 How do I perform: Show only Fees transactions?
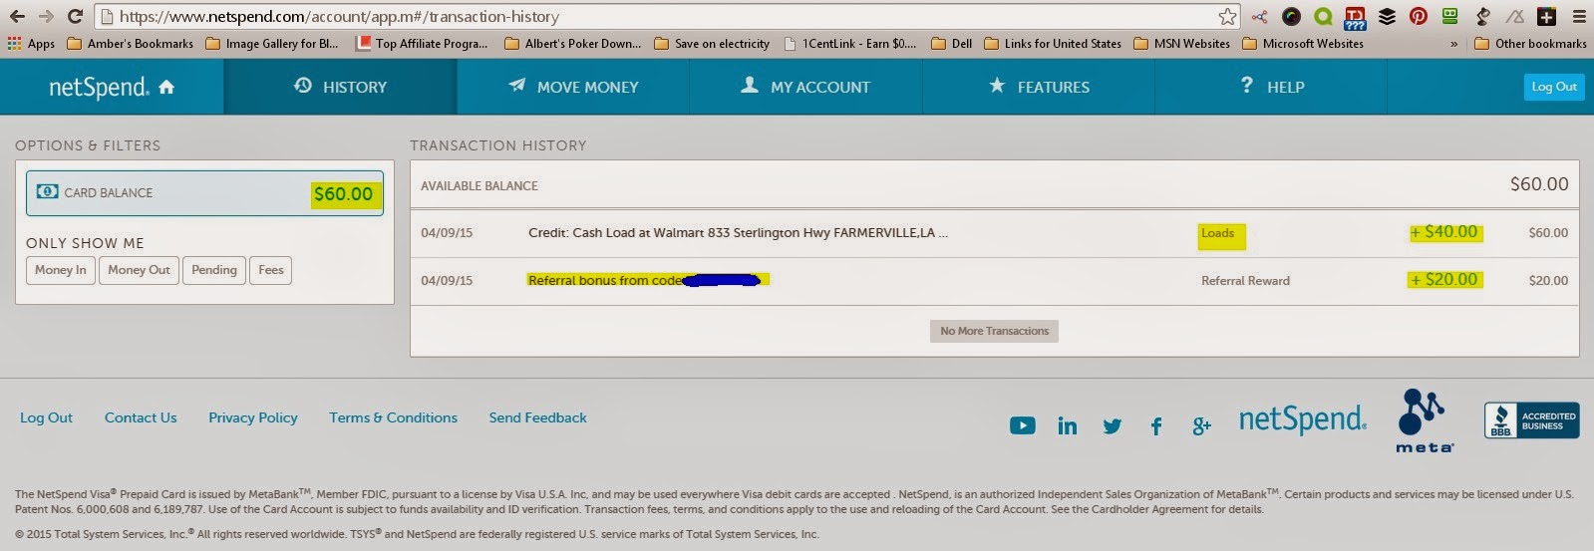pos(270,270)
